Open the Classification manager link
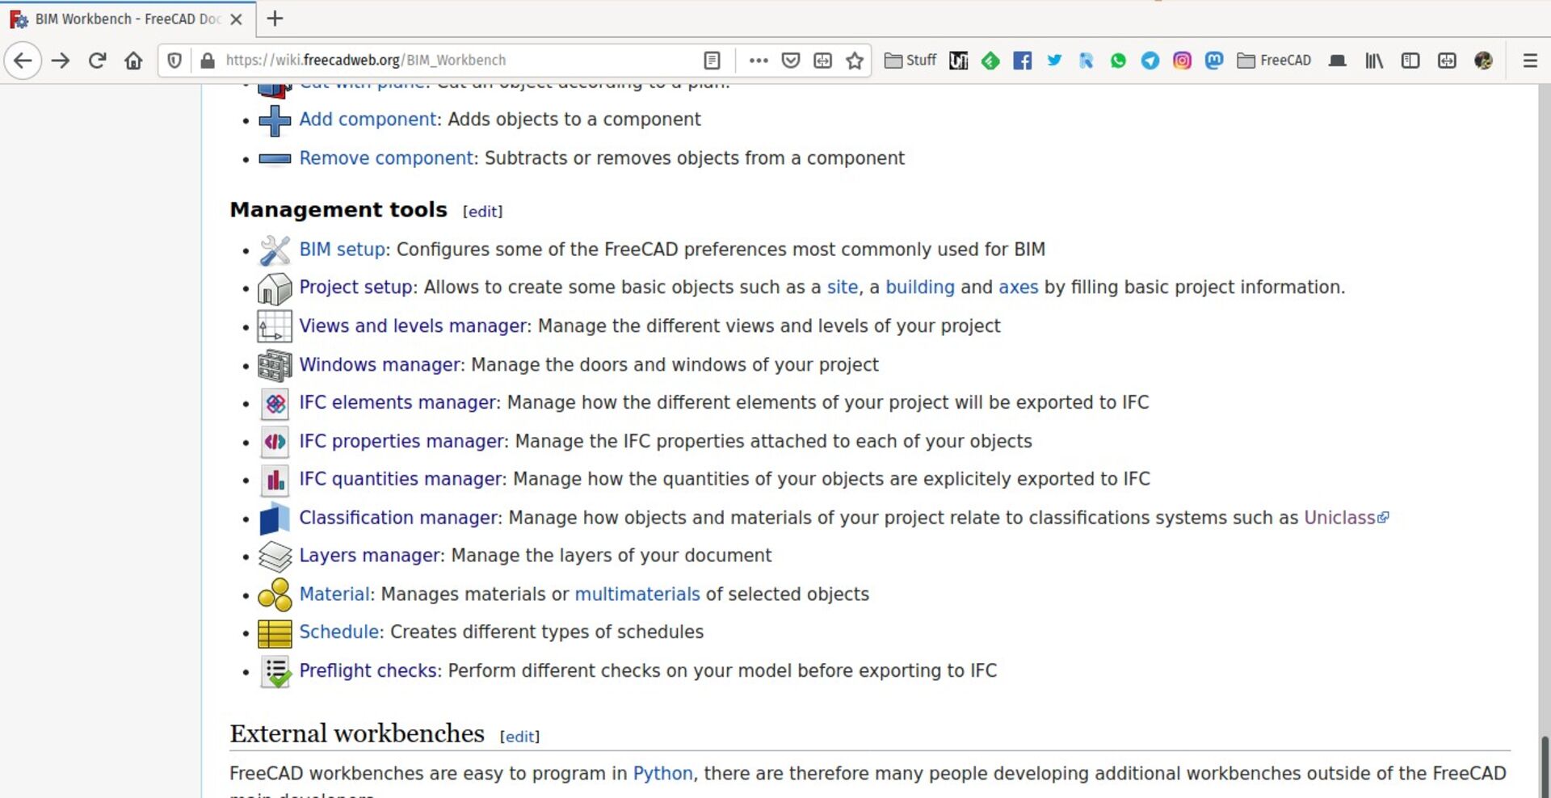The image size is (1551, 798). pyautogui.click(x=398, y=519)
